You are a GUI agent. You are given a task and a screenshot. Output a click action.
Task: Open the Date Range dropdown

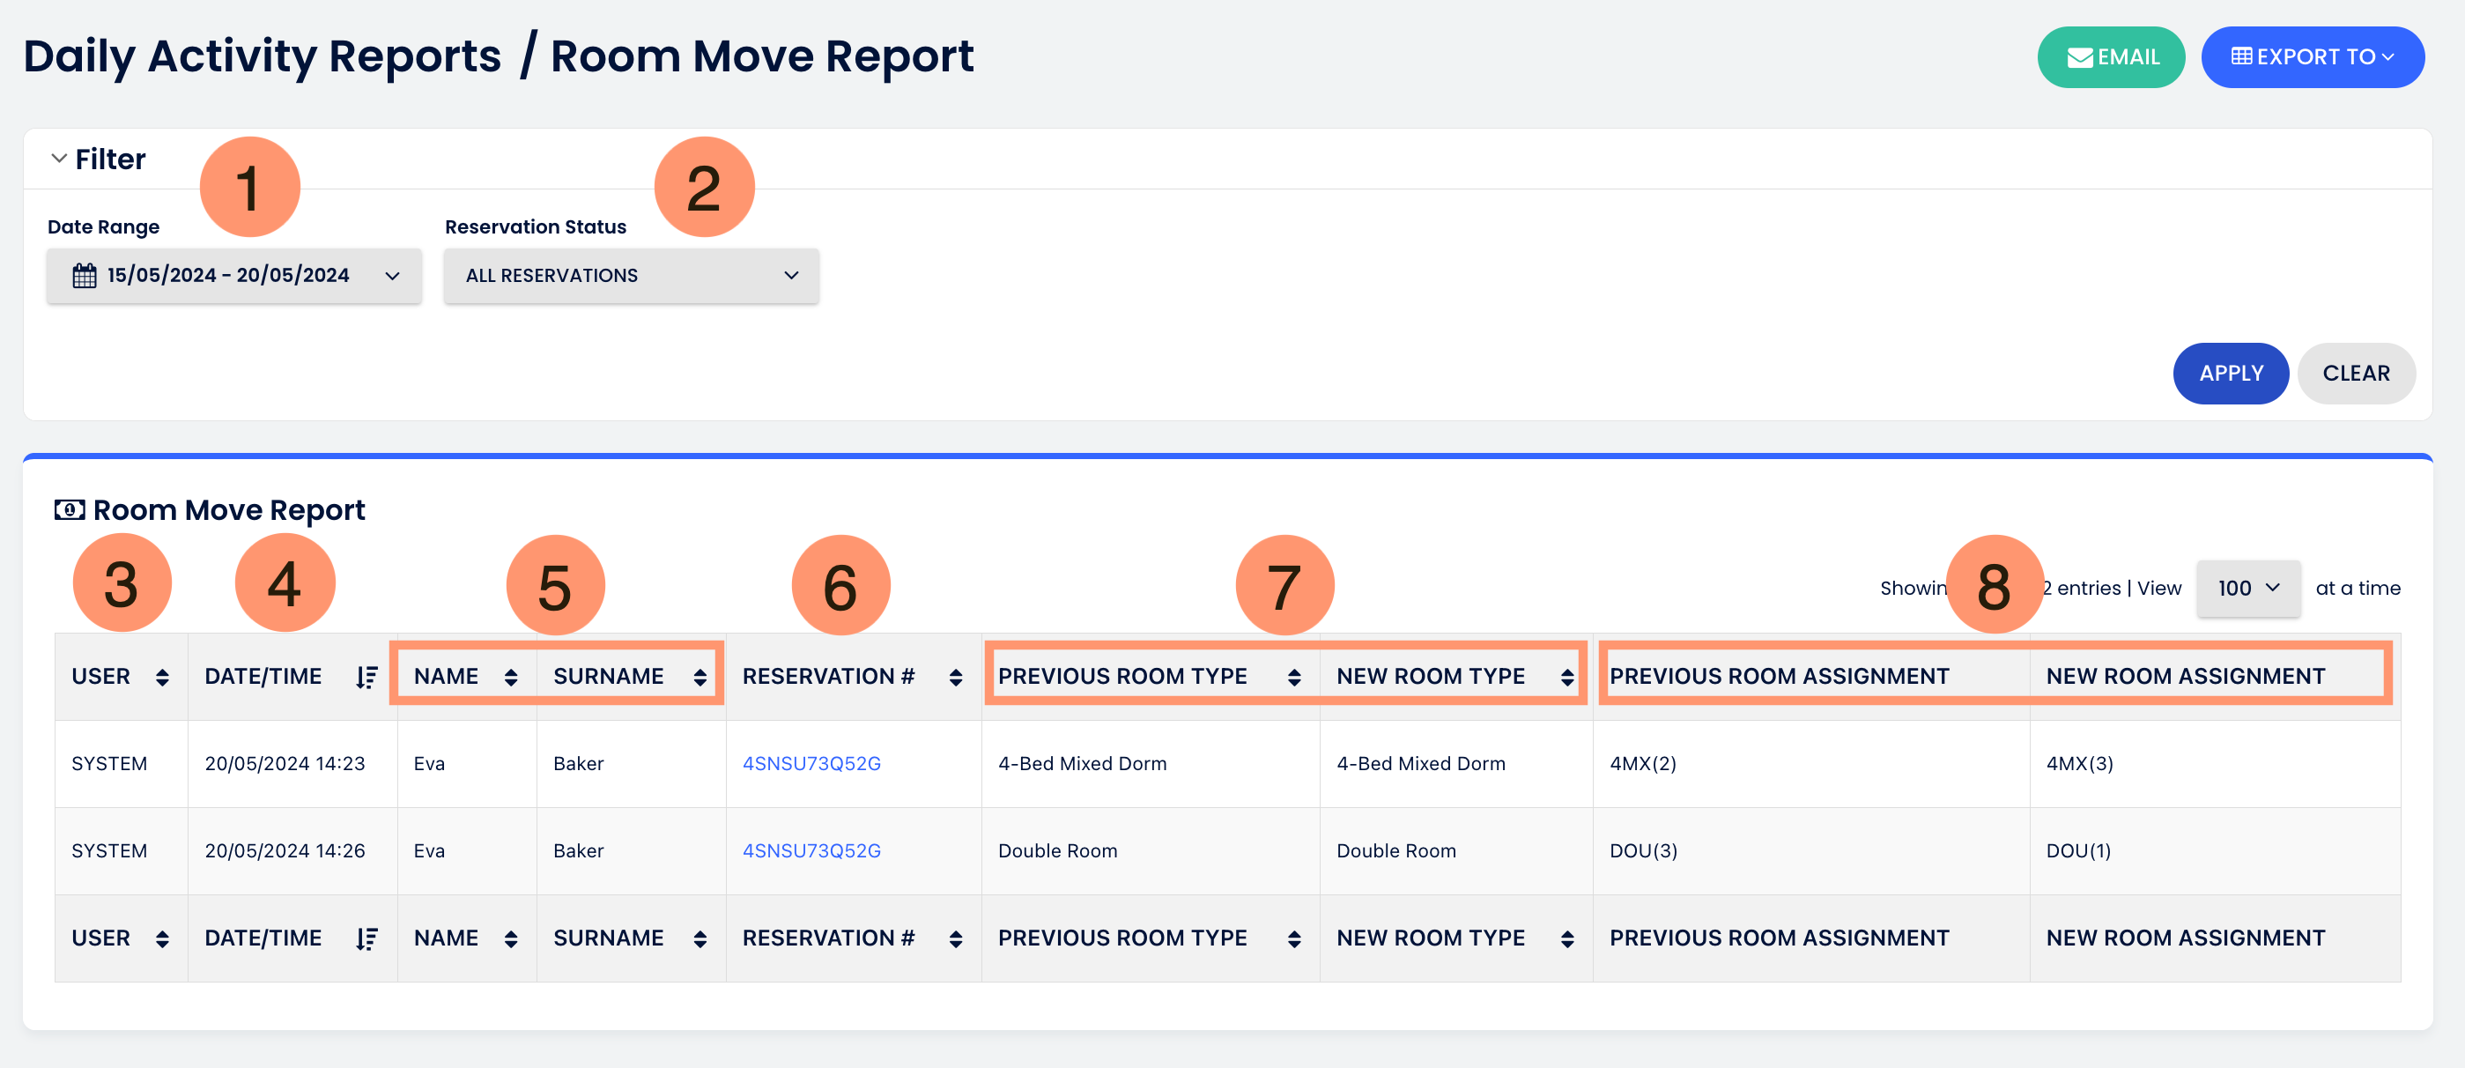pos(233,276)
